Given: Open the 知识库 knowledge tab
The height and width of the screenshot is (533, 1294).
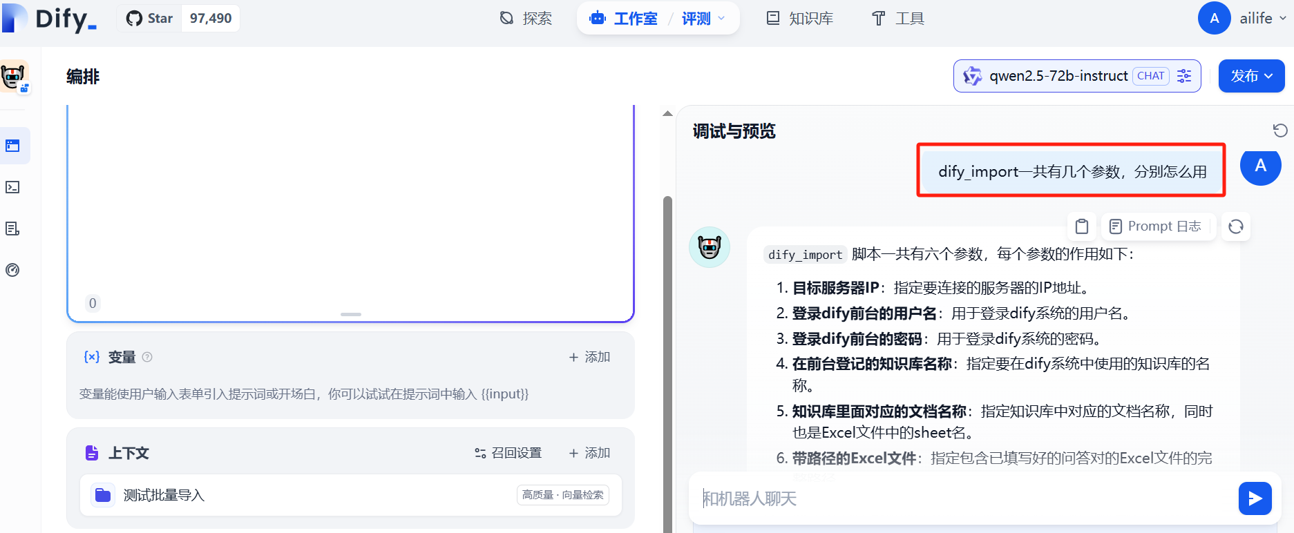Looking at the screenshot, I should click(800, 19).
